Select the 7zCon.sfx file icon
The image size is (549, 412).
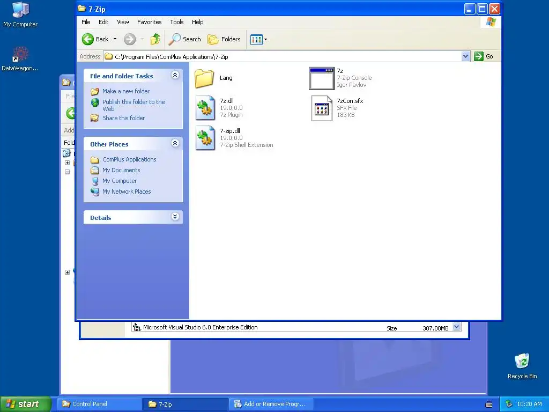tap(322, 108)
